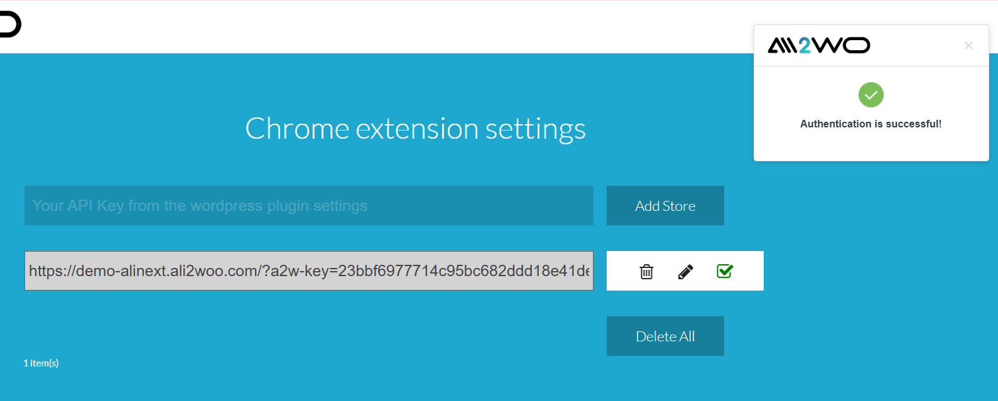Click the trash icon to delete the store

646,271
